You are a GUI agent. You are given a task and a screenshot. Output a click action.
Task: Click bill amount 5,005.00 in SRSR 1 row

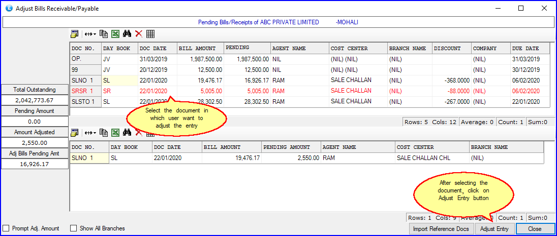point(201,91)
